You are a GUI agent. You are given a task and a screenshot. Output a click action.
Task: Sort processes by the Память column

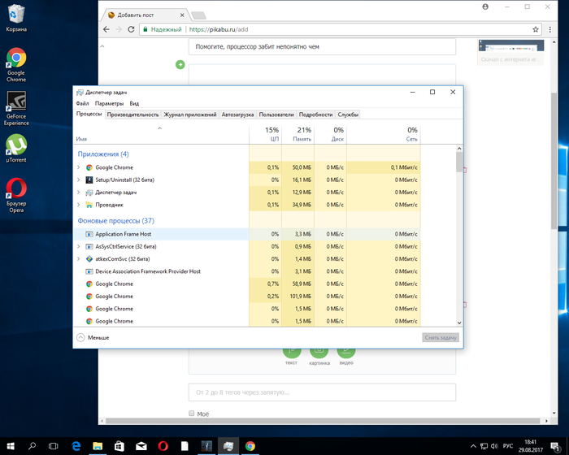(298, 134)
